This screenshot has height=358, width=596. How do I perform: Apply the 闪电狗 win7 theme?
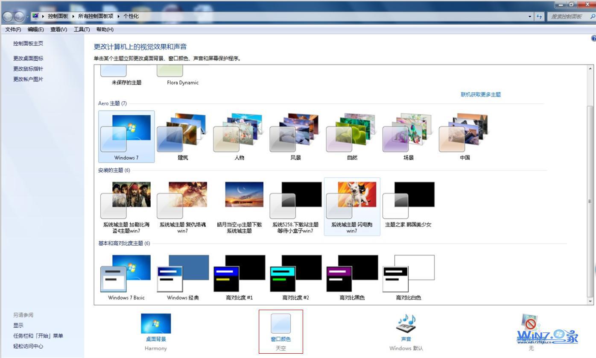click(x=352, y=207)
